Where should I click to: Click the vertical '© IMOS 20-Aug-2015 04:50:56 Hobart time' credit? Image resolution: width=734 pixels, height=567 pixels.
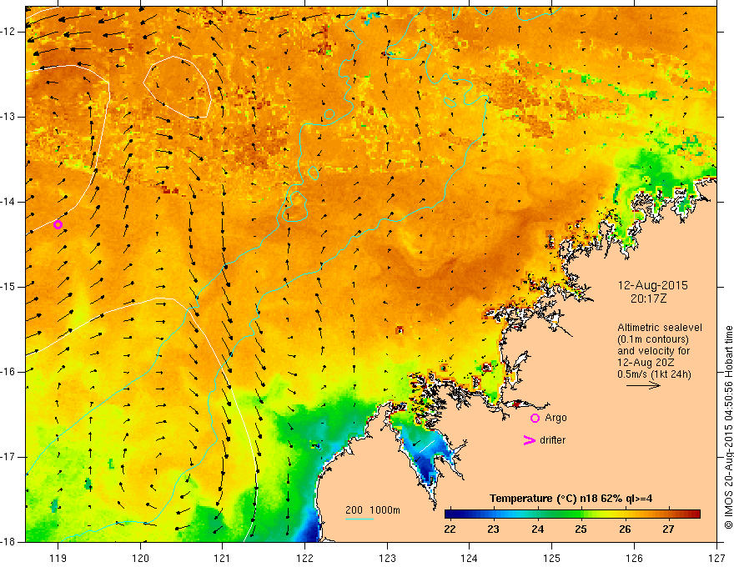(728, 427)
